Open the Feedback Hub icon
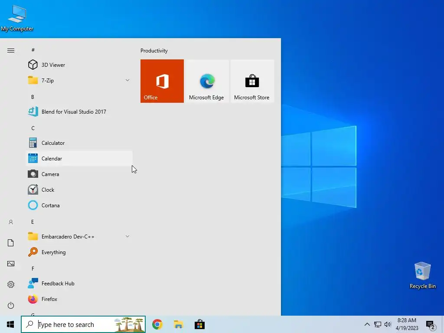 click(x=33, y=283)
